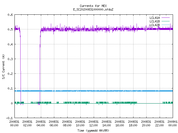Click the 200831 10:00 x-axis tick label
The width and height of the screenshot is (178, 133).
[x=80, y=124]
